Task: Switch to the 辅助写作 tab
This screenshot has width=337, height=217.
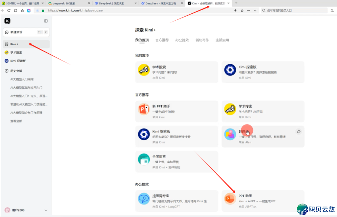Action: 202,40
